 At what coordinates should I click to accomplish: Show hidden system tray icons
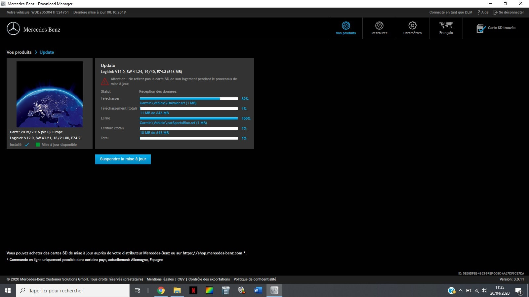point(460,290)
